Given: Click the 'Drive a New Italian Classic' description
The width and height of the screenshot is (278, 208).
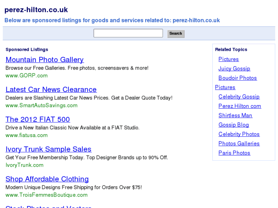Looking at the screenshot, I should [73, 127].
